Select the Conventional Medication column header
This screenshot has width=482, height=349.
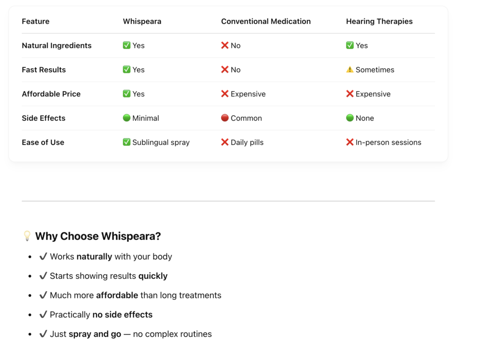(x=265, y=21)
